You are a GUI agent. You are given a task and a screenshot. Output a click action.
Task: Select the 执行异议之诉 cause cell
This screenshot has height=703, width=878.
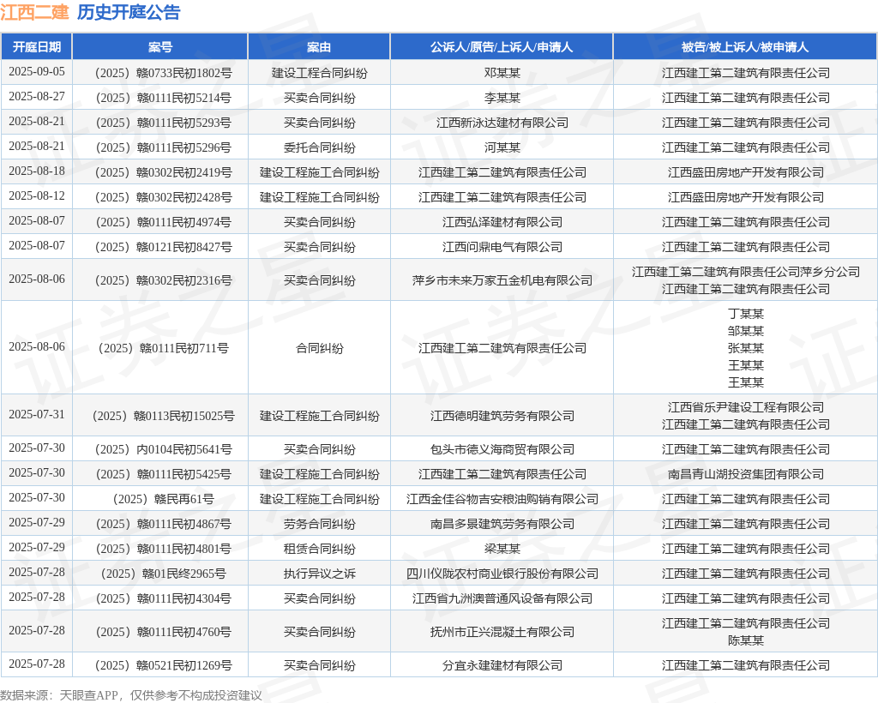pos(319,574)
